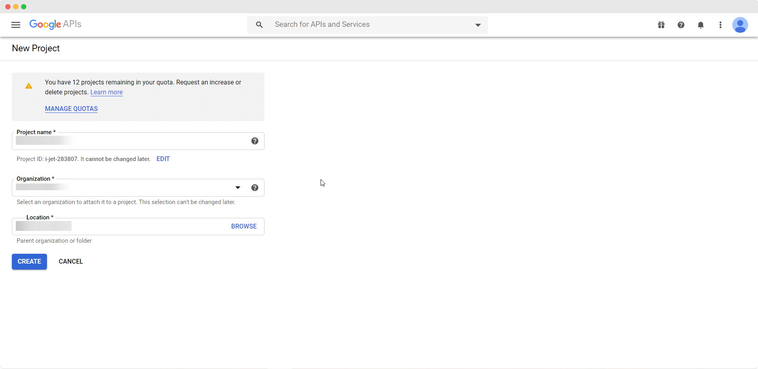Click the macOS green zoom button
The height and width of the screenshot is (369, 758).
click(24, 7)
